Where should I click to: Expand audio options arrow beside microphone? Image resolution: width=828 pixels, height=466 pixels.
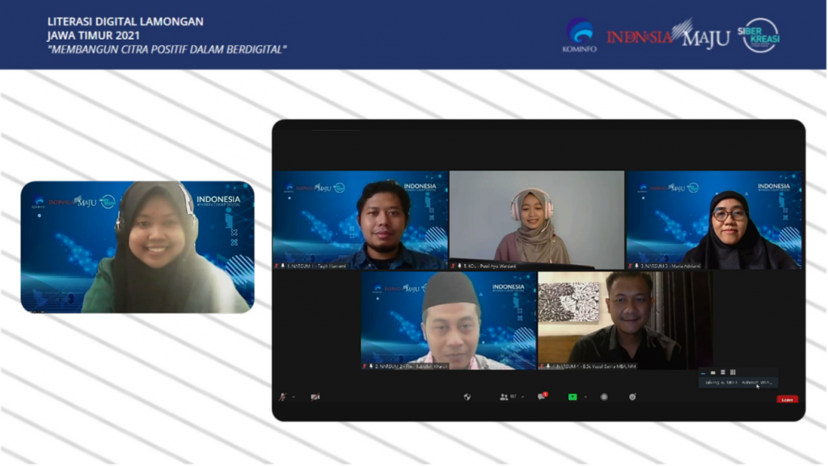[293, 397]
